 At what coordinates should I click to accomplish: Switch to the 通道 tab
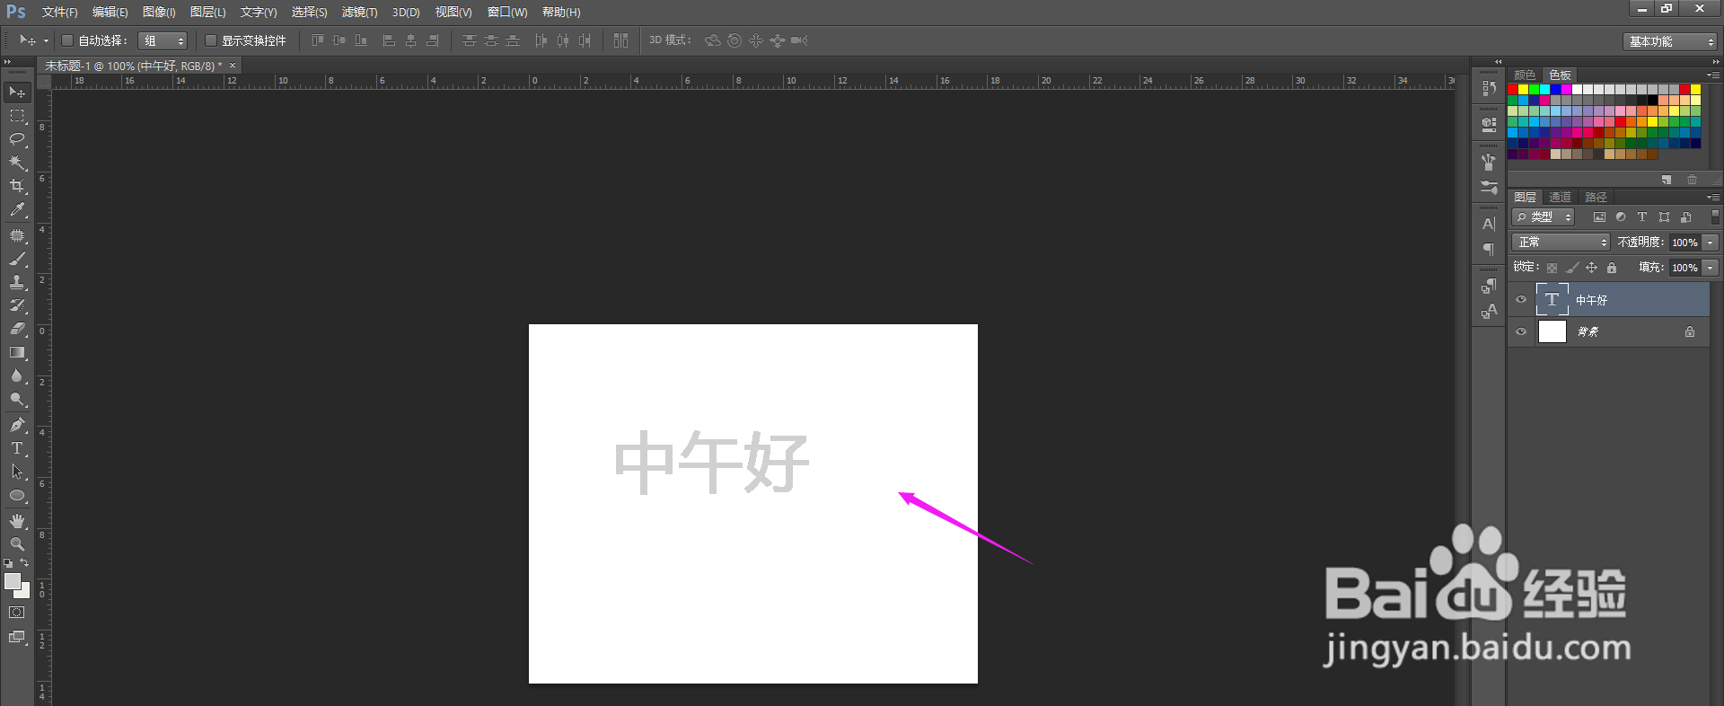[1560, 197]
